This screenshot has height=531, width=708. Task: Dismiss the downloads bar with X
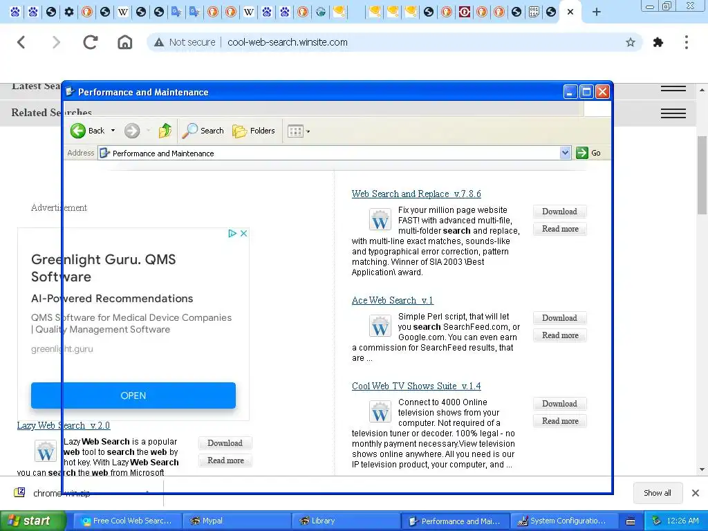pos(696,493)
